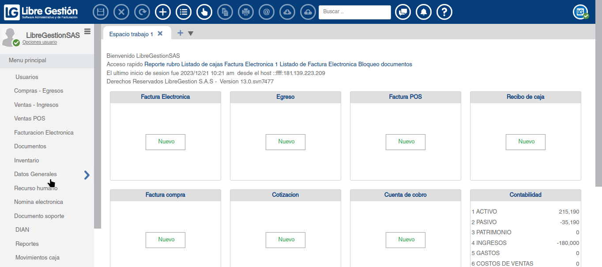602x267 pixels.
Task: Open the list view toolbar icon
Action: (x=184, y=12)
